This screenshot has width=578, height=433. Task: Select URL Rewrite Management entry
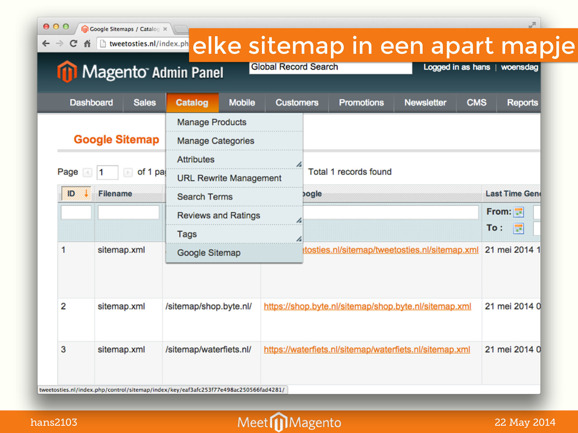point(234,178)
